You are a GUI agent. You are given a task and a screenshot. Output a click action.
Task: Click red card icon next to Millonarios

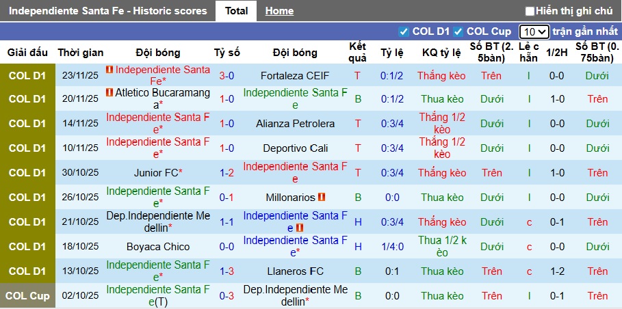coord(322,197)
